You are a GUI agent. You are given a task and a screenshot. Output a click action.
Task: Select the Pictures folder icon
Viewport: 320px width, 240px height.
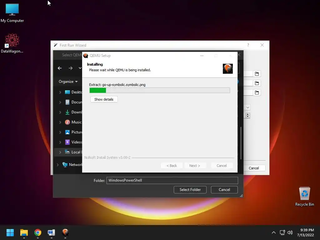(67, 132)
